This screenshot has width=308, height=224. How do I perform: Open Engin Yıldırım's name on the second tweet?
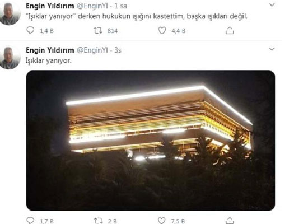click(50, 50)
